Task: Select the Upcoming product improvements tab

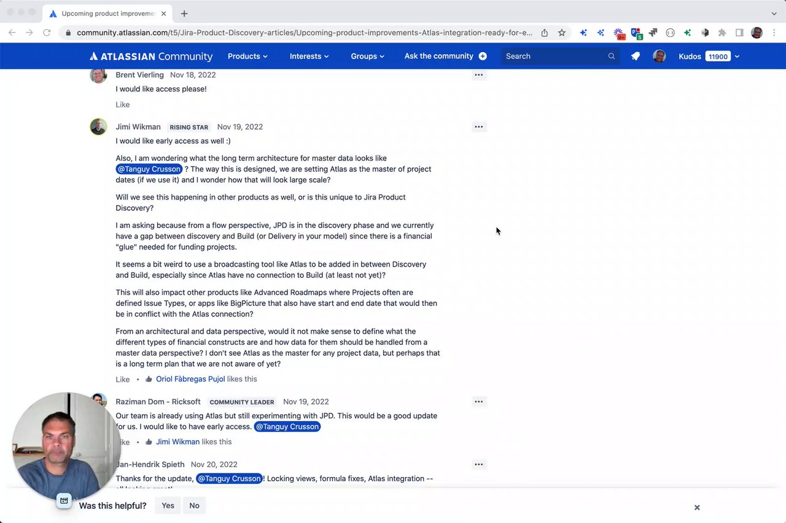Action: 108,14
